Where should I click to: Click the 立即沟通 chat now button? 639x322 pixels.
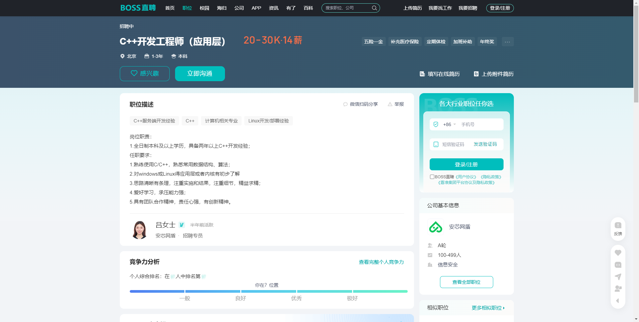tap(200, 74)
